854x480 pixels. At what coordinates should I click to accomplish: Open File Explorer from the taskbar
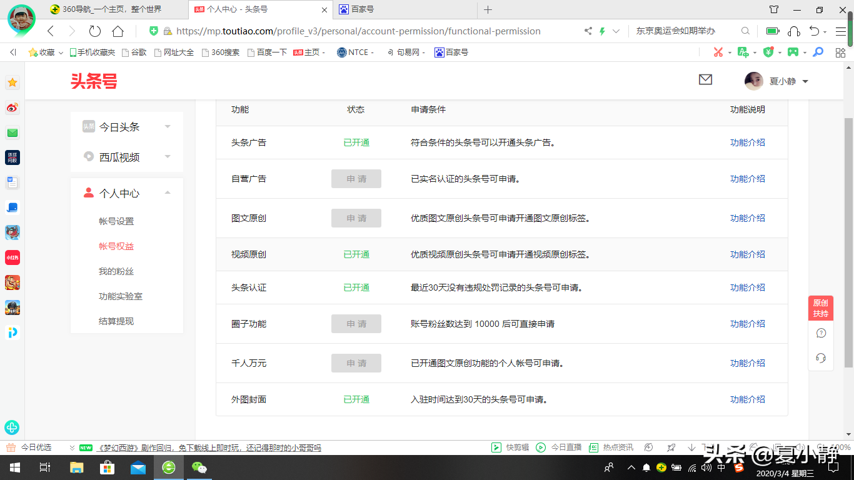pos(76,467)
